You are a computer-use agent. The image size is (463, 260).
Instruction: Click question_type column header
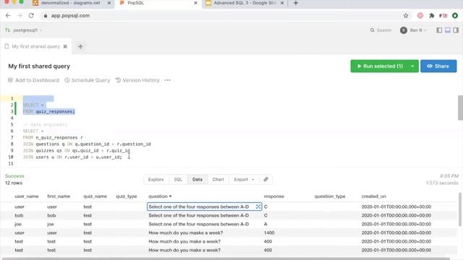coord(330,196)
